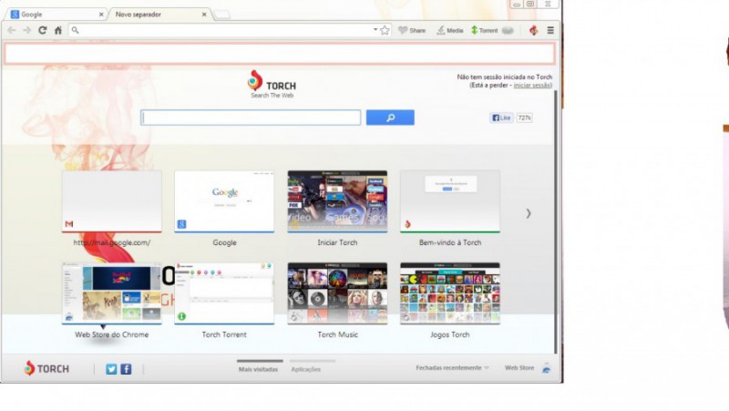Click the iniciar sessão link
The height and width of the screenshot is (411, 729).
531,86
